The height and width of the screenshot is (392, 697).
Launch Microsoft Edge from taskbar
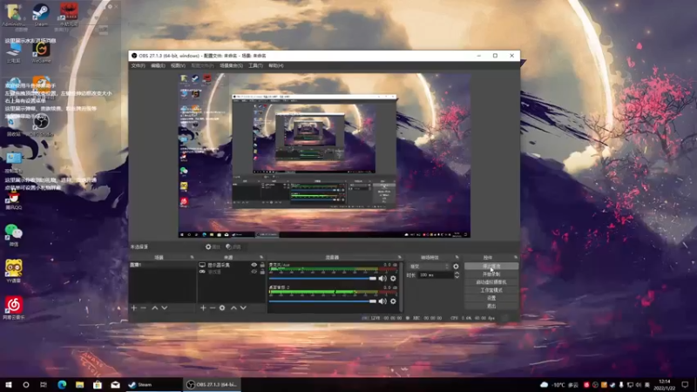pyautogui.click(x=62, y=384)
